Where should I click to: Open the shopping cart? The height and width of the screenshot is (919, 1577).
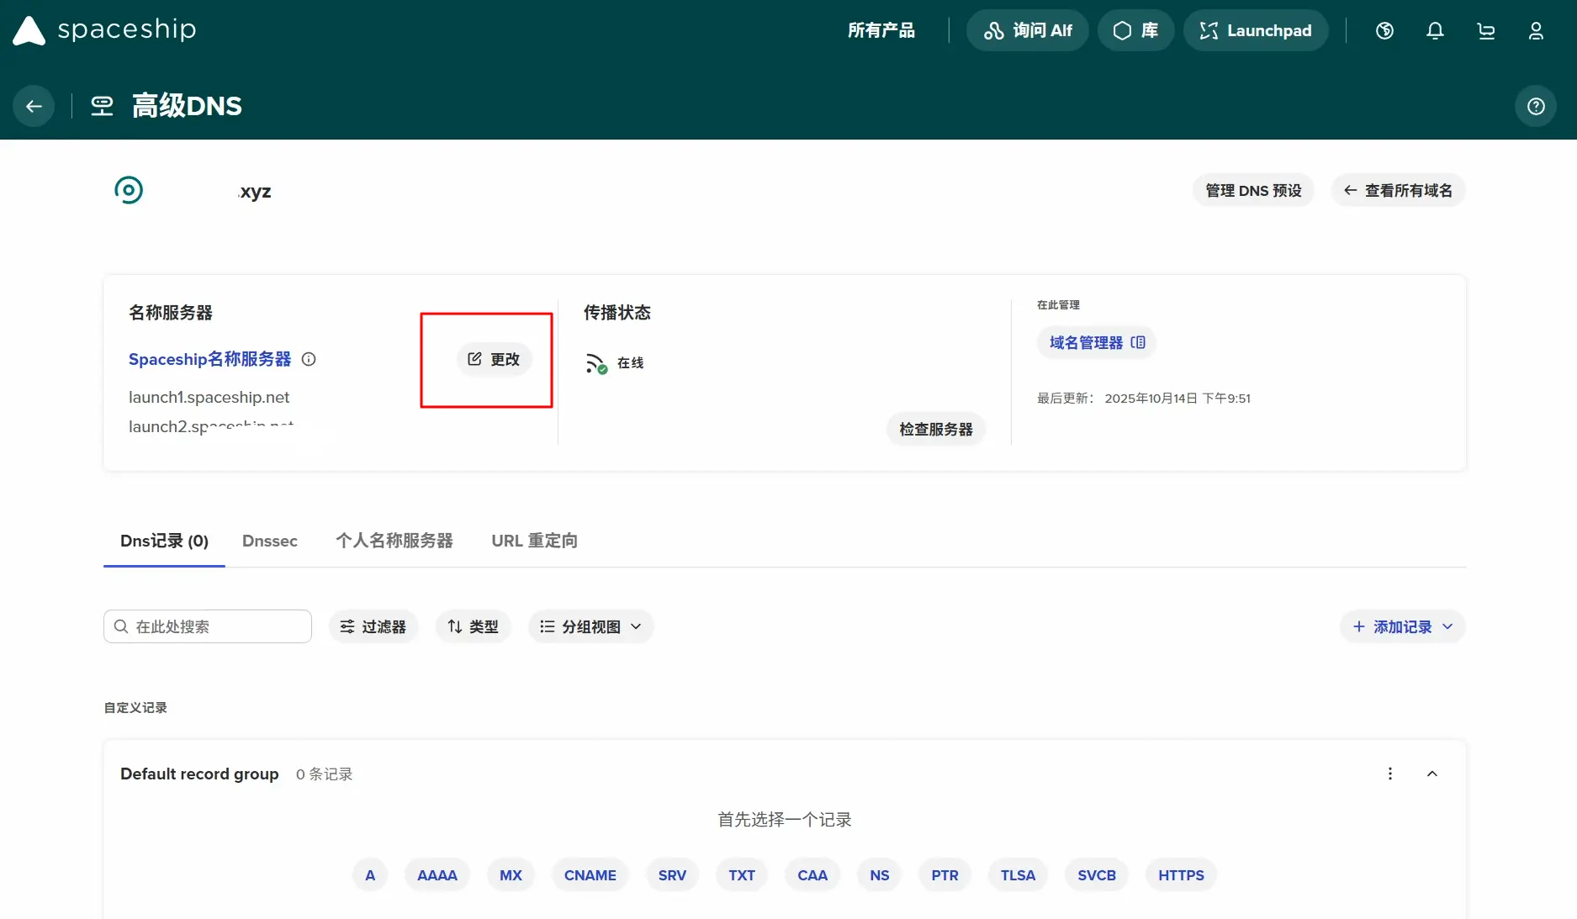(1485, 31)
